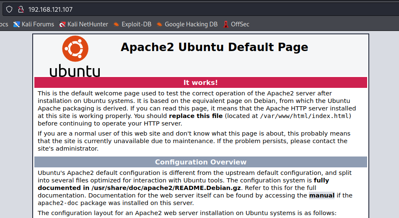Open the partially hidden Kali Docs bookmark
The width and height of the screenshot is (399, 218).
point(3,24)
